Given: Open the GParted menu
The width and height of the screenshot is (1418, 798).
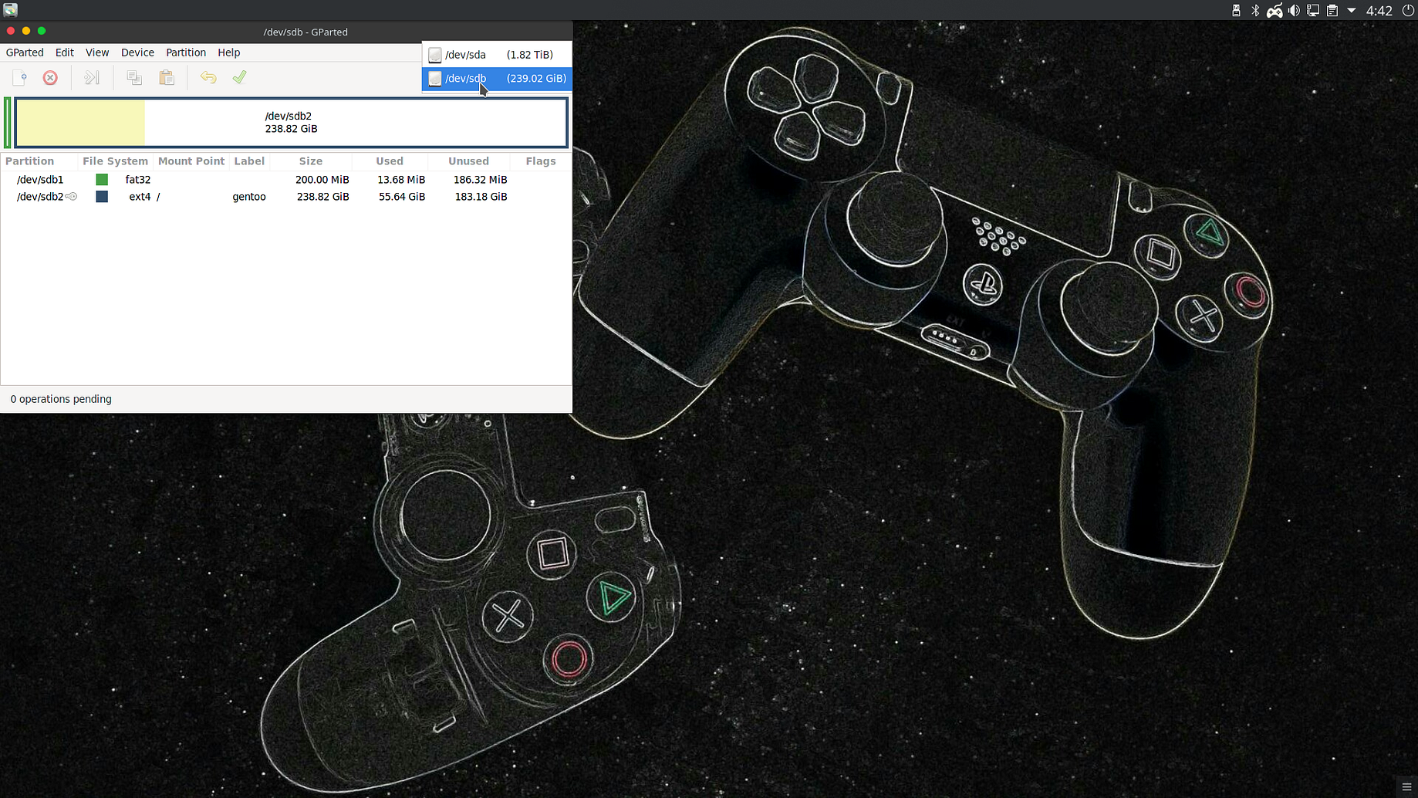Looking at the screenshot, I should click(25, 52).
